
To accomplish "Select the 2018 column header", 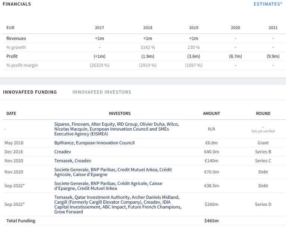I will click(x=148, y=28).
